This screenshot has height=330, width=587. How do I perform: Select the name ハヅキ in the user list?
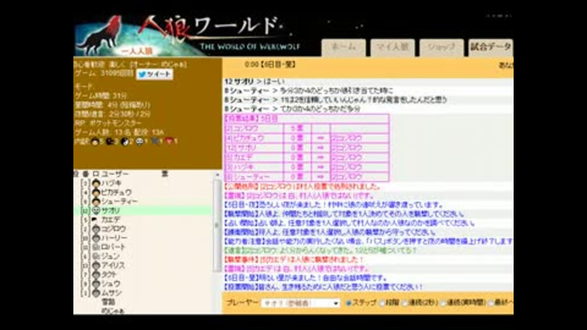(111, 183)
